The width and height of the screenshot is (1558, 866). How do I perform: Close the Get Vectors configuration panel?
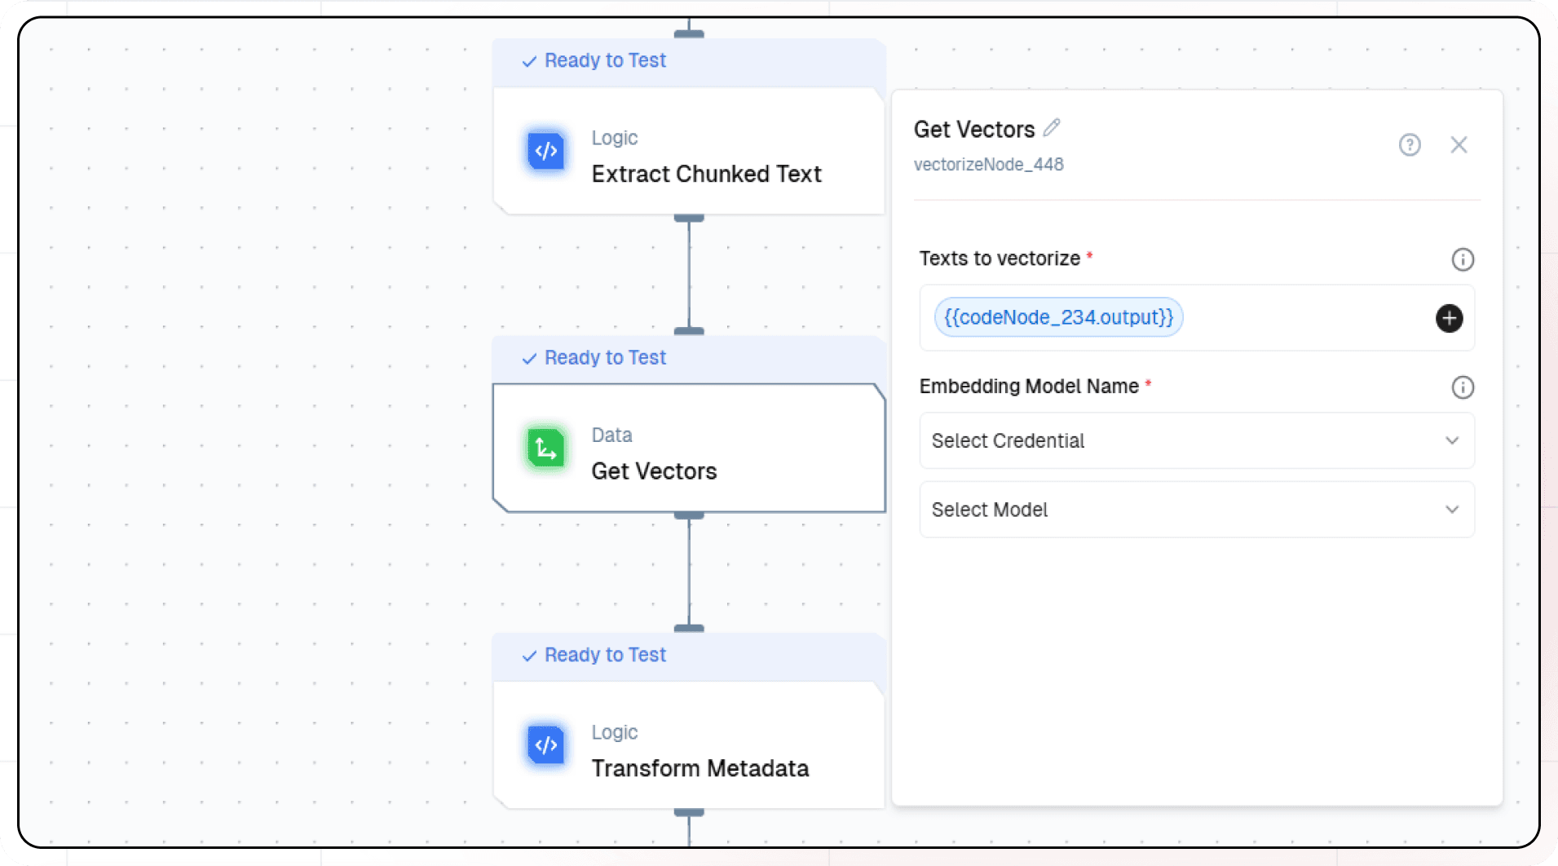1459,145
